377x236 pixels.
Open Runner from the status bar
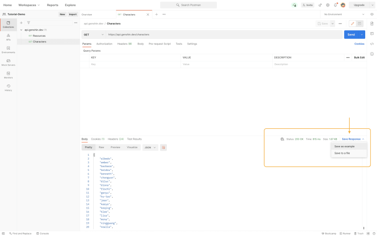coord(345,234)
